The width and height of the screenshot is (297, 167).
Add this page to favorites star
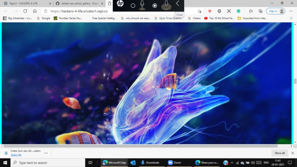(x=199, y=11)
